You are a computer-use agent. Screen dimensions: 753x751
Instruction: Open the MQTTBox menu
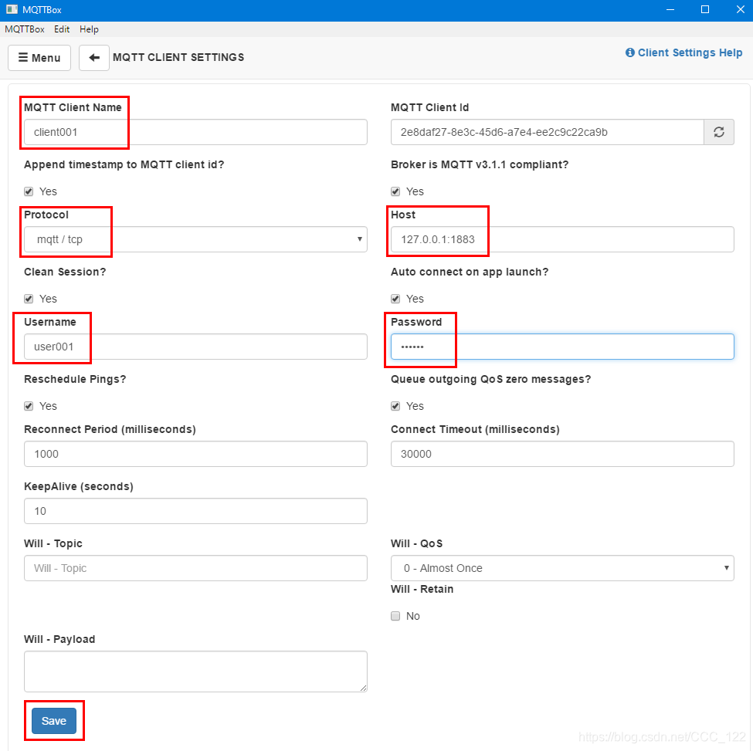25,29
